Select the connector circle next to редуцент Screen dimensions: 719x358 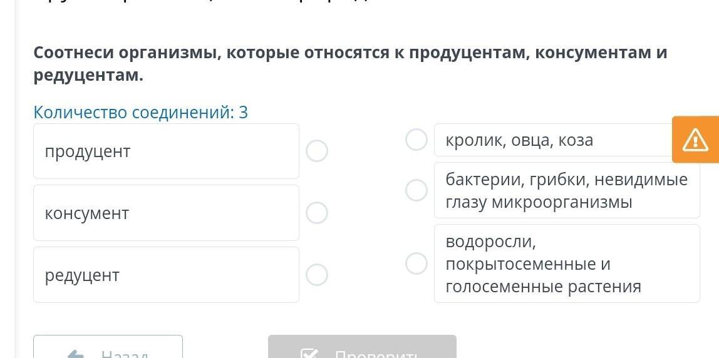tap(317, 275)
